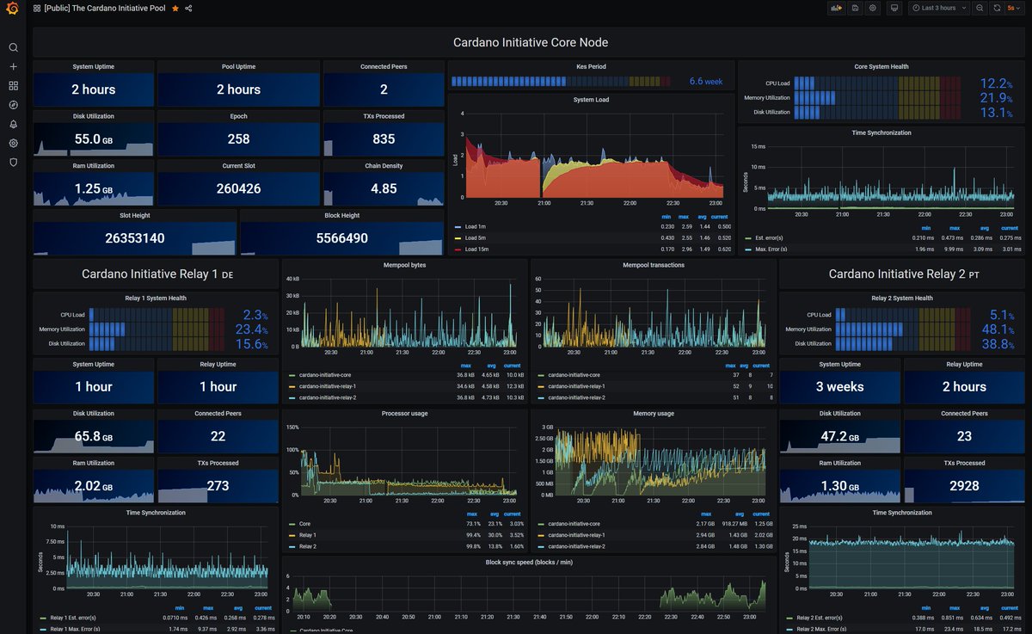Open the Alerting bell icon

pos(13,124)
